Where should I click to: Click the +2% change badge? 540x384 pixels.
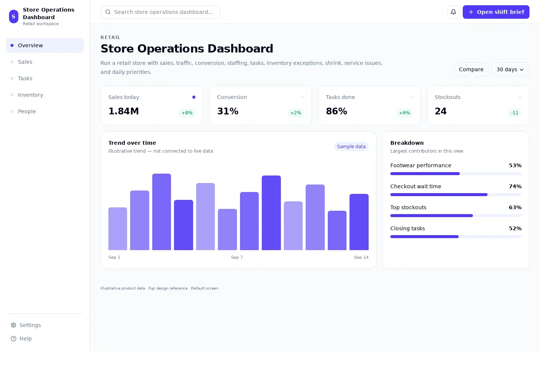[296, 113]
